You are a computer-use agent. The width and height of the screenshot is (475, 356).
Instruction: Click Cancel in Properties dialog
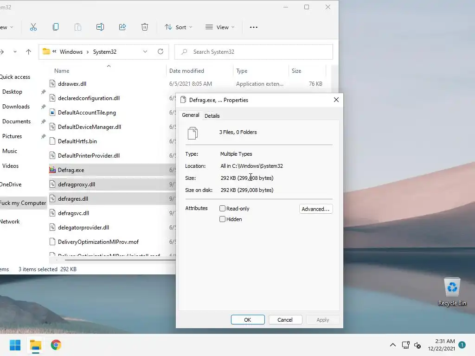pos(285,320)
